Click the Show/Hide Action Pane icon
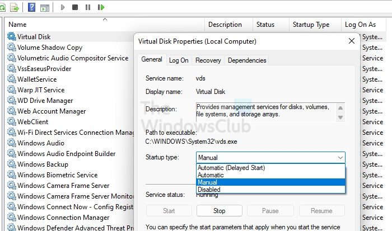Screen dimensions: 392x231 click(45, 7)
